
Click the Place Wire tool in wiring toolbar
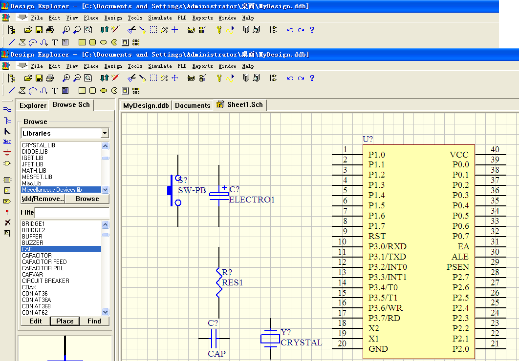pos(7,109)
